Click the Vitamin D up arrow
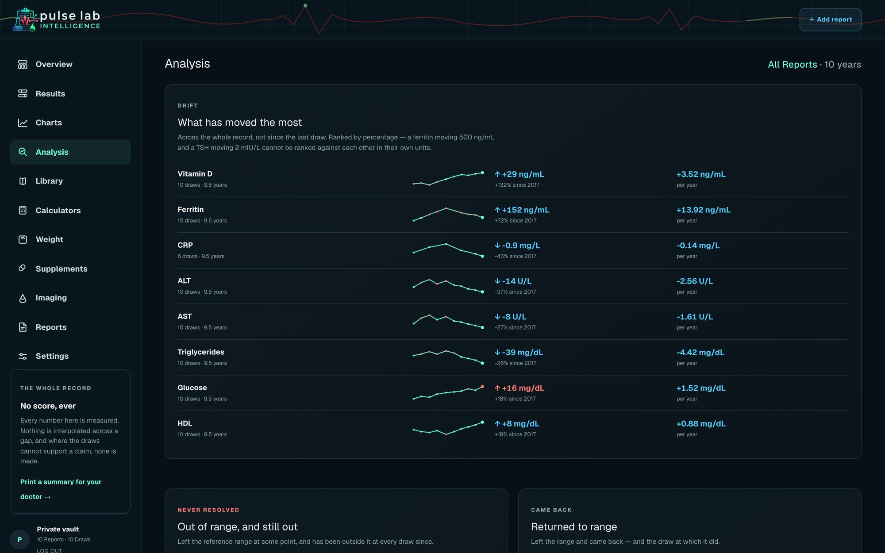 point(497,174)
